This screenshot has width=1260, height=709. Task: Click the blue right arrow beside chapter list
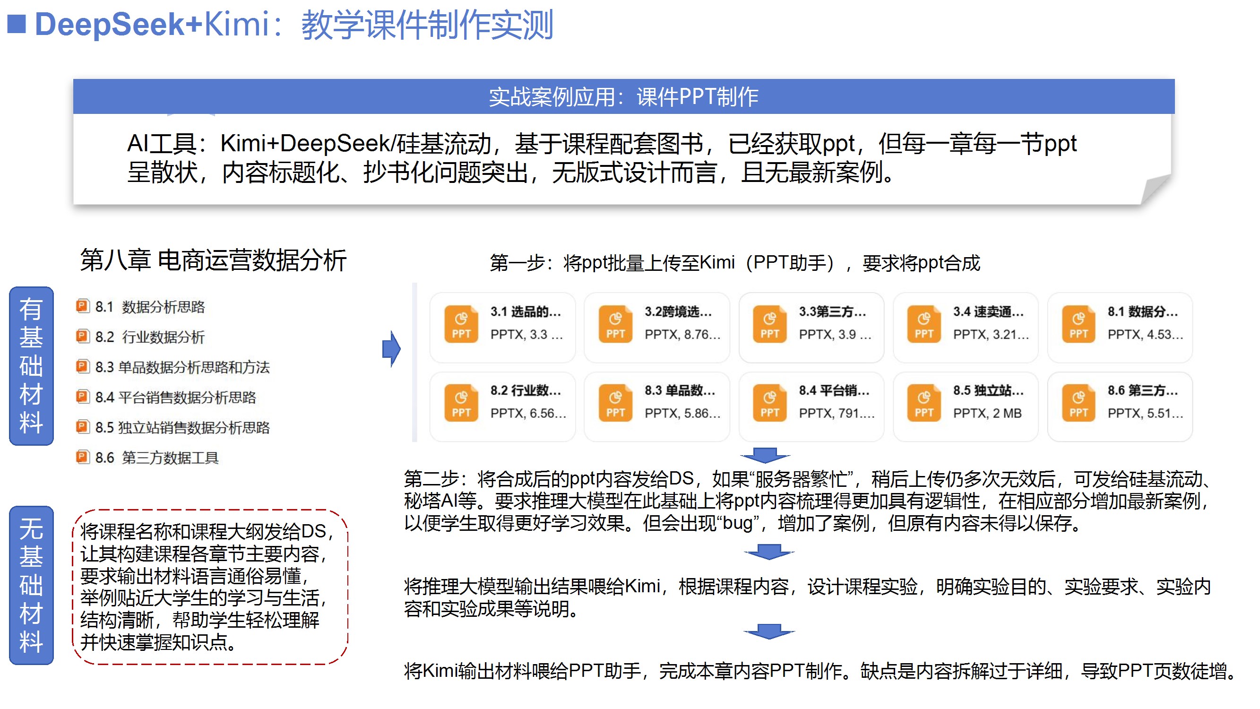click(391, 349)
